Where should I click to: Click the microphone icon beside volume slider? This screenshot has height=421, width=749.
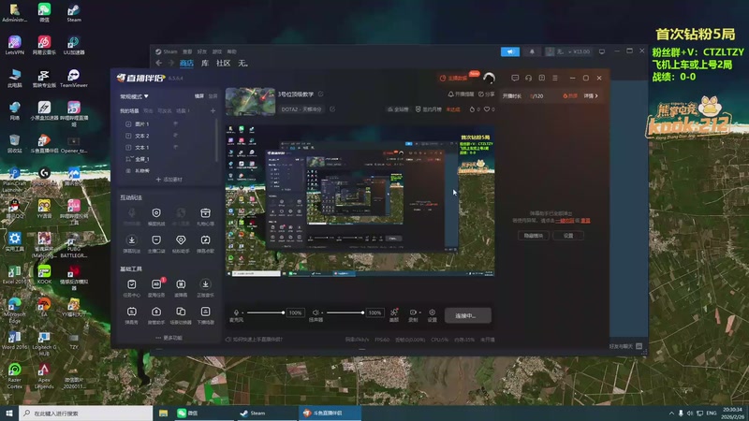[x=236, y=312]
